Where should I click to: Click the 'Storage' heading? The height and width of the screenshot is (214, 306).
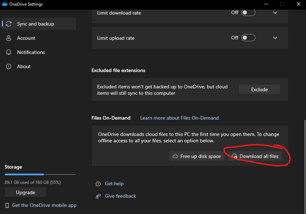(13, 167)
